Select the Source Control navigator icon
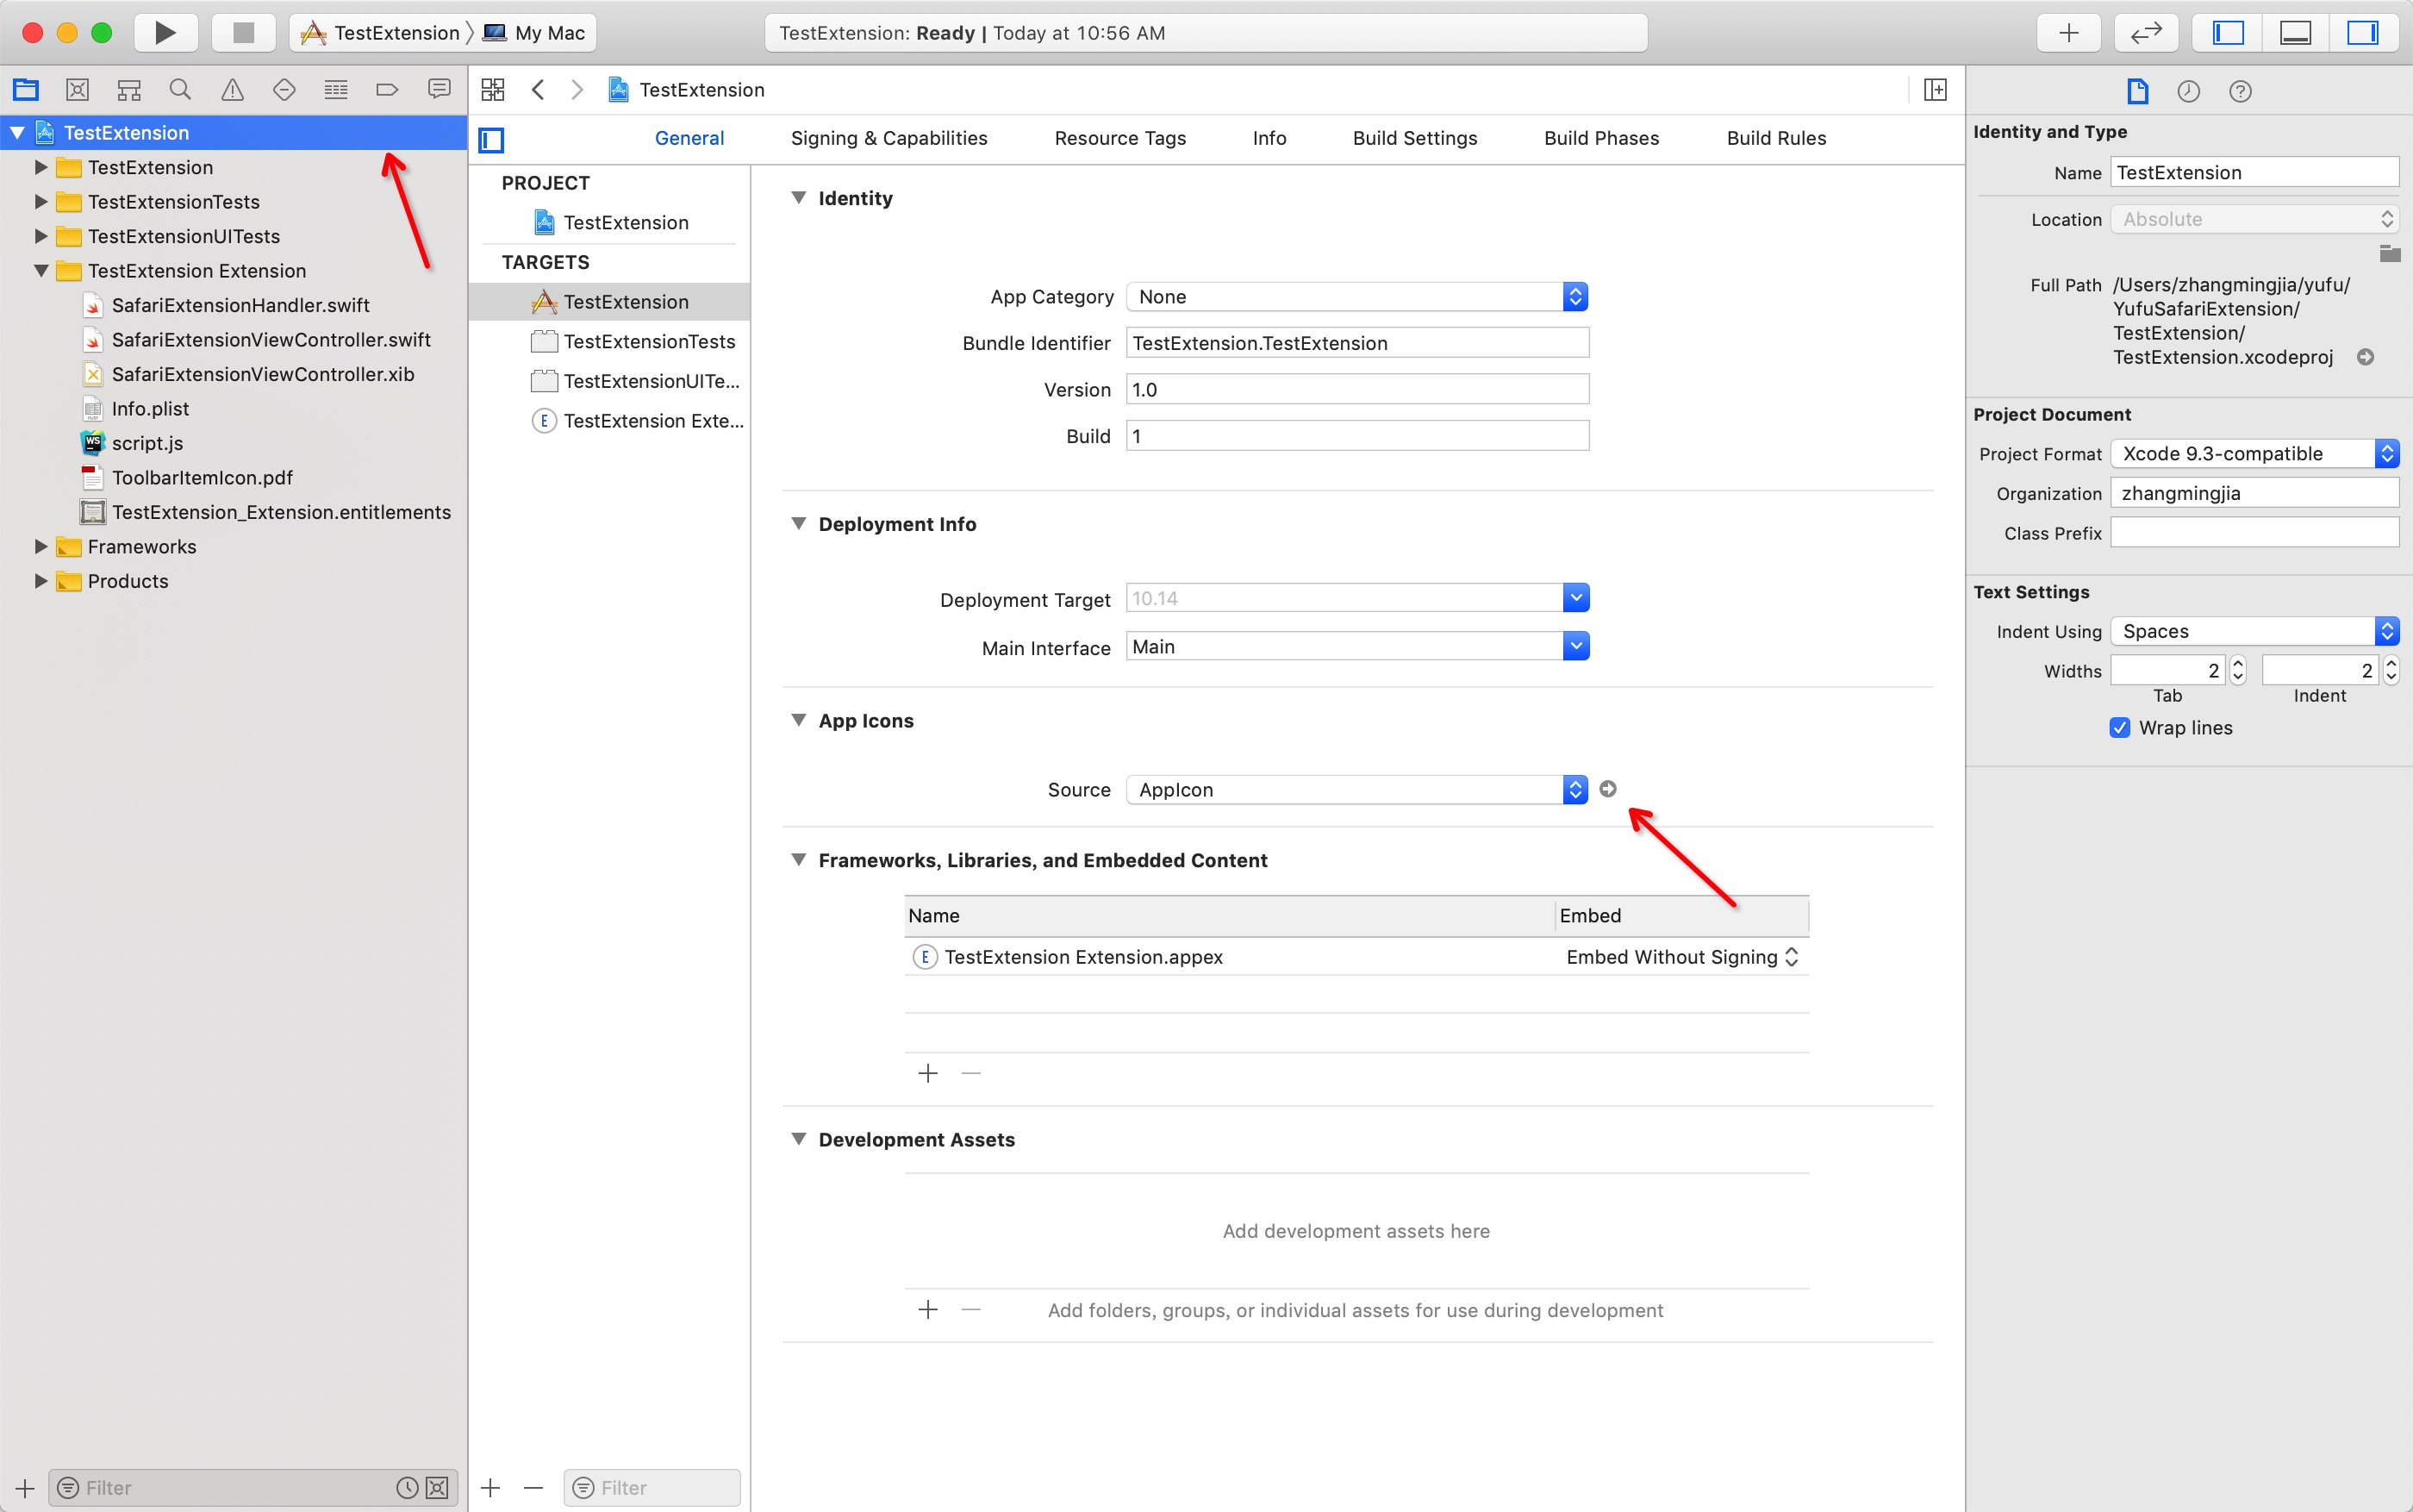Screen dimensions: 2413x1512 coord(77,89)
